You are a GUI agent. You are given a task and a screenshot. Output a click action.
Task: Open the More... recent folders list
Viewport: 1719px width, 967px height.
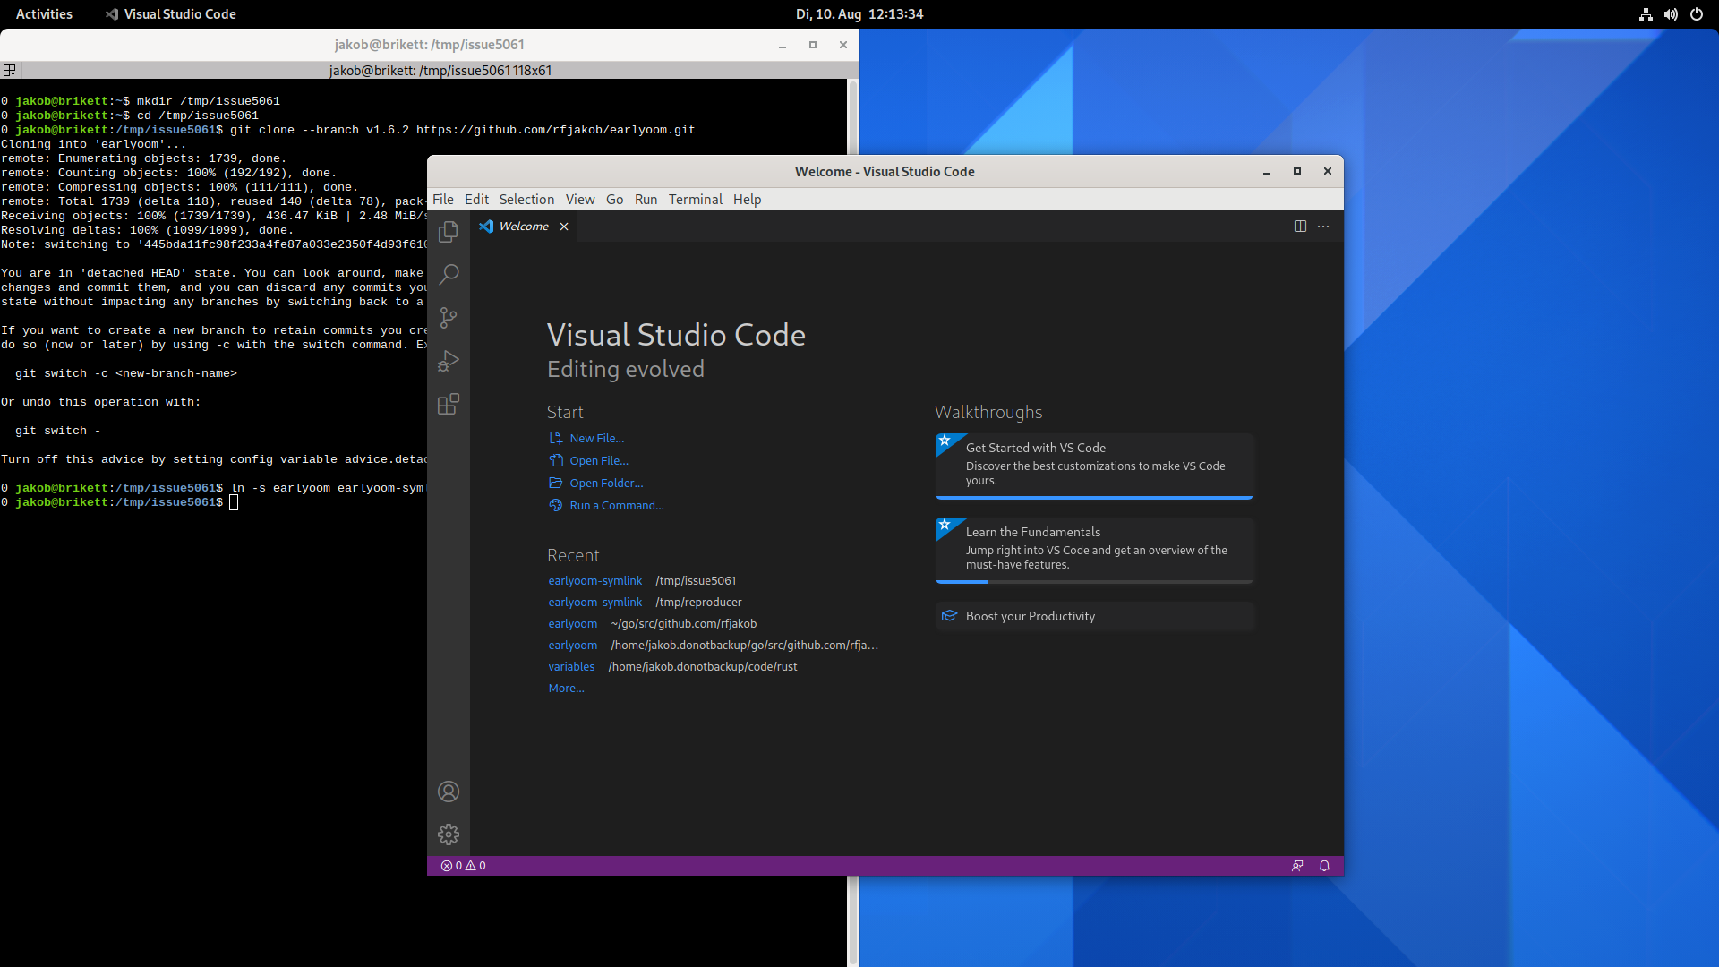566,689
